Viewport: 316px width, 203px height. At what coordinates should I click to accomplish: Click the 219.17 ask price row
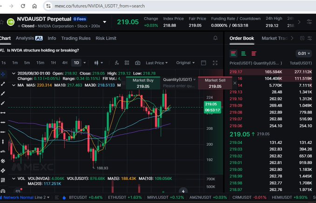tap(271, 72)
